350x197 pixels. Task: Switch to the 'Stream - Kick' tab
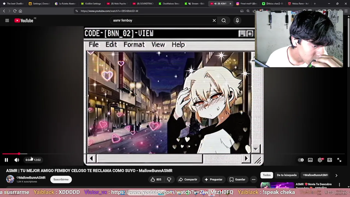195,4
